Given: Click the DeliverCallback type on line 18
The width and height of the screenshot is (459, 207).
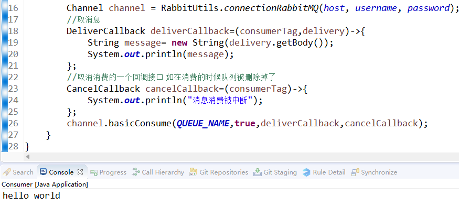Looking at the screenshot, I should (105, 31).
